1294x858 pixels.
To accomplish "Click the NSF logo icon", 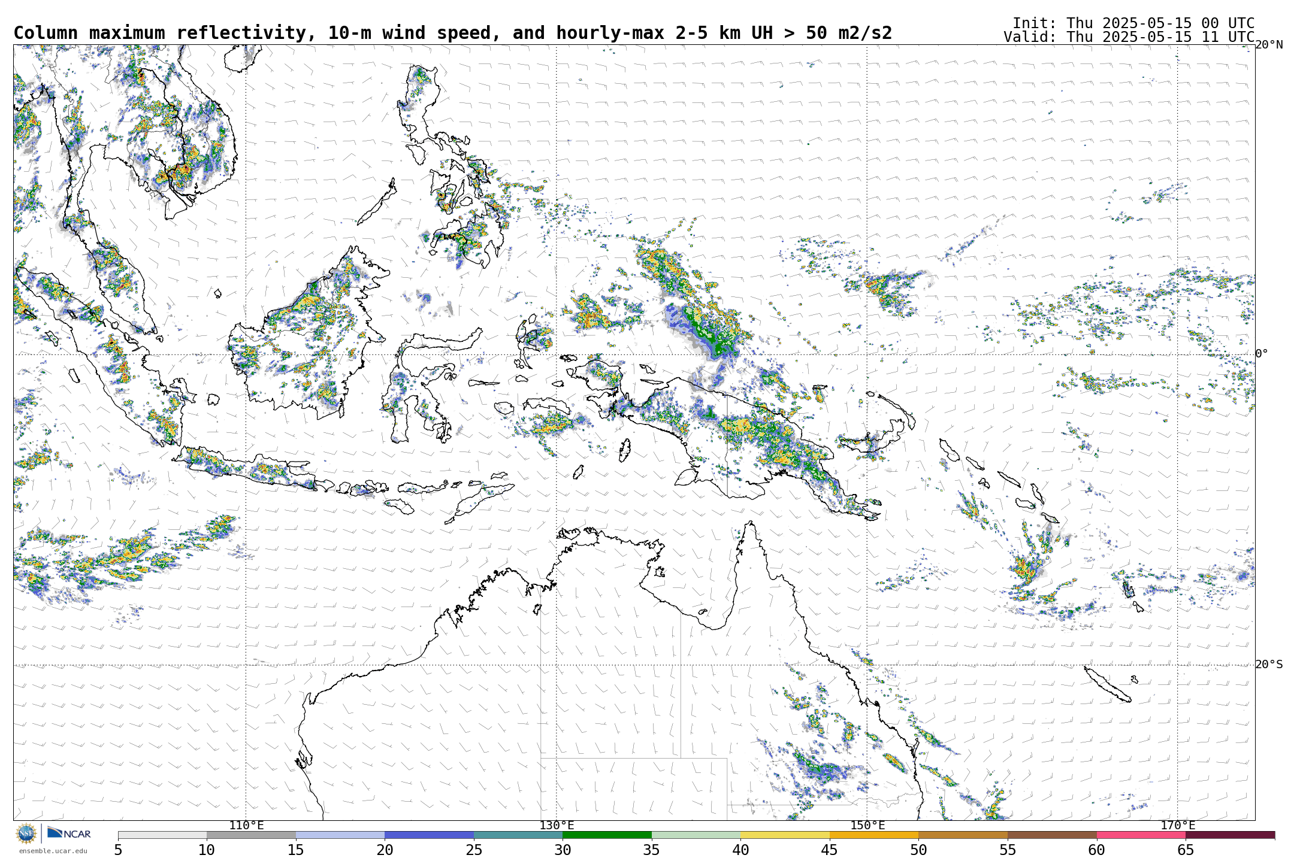I will (26, 833).
